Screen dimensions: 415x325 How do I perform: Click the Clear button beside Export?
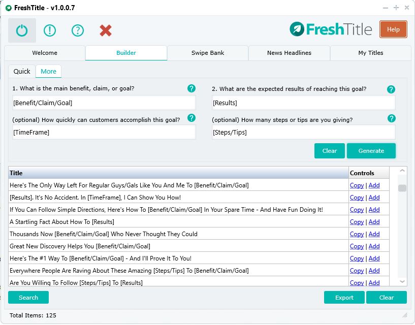click(x=387, y=298)
